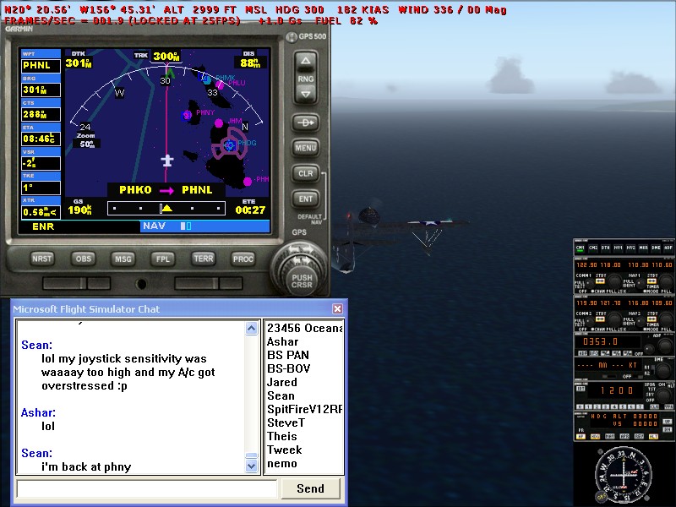This screenshot has width=676, height=507.
Task: Select 23456 Oceana entry in list
Action: point(304,328)
